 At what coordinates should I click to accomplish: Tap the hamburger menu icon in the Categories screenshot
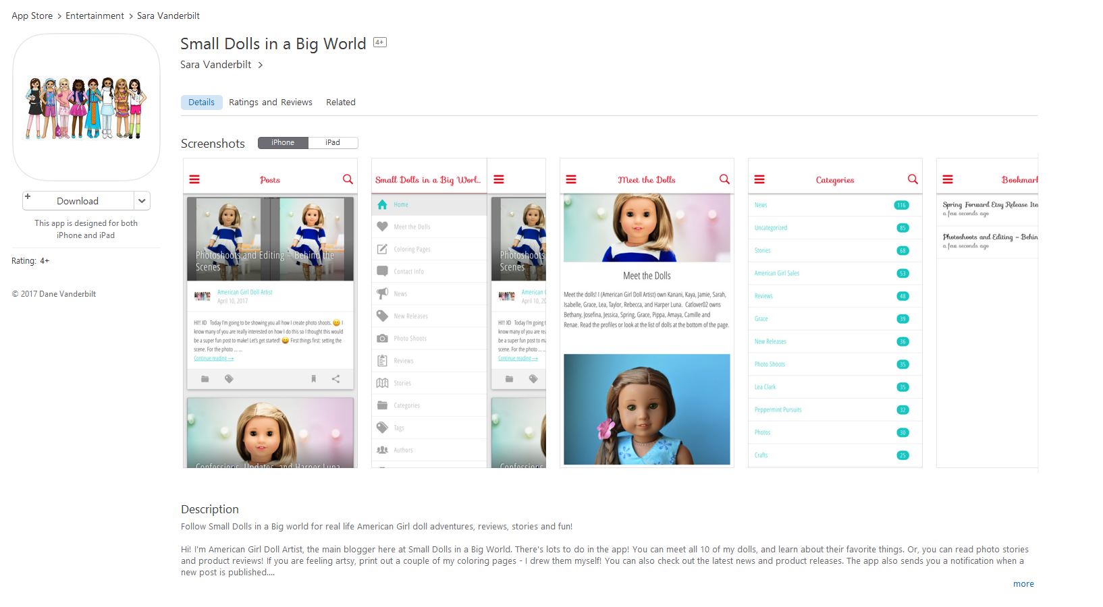coord(759,179)
